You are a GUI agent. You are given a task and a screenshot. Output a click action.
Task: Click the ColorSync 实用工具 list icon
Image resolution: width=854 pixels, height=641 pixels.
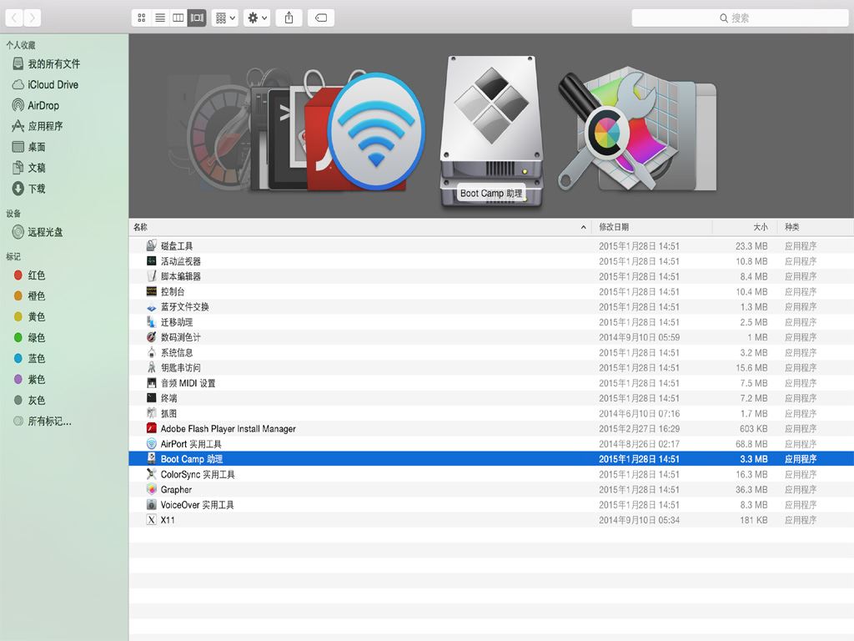(152, 474)
